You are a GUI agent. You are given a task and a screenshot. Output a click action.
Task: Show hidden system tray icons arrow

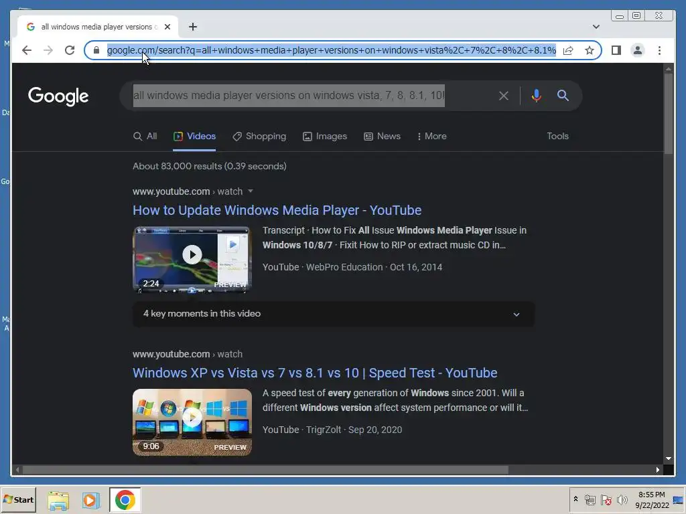point(575,499)
